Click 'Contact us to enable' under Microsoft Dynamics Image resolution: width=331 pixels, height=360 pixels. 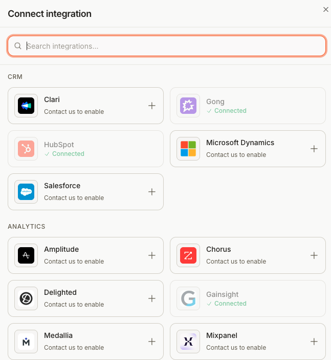coord(236,155)
